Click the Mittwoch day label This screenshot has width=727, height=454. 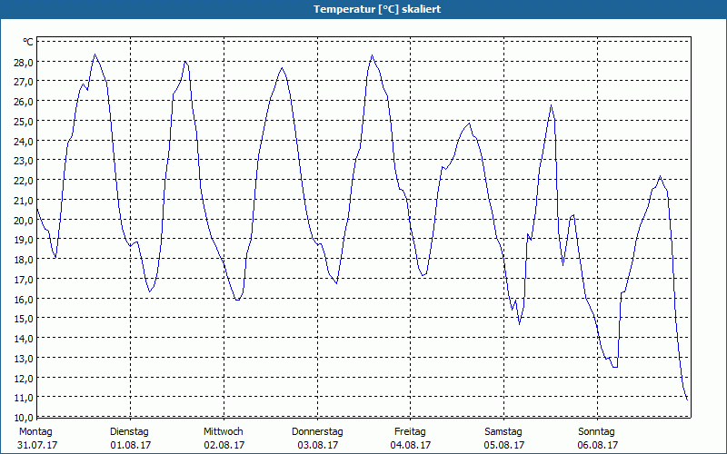[x=224, y=432]
